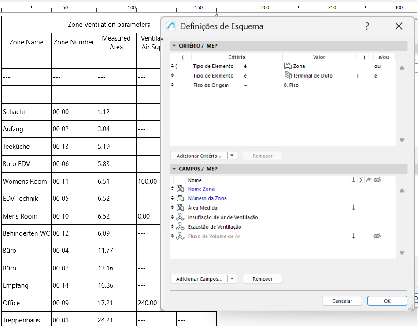Screen dimensions: 418x326
Task: Click the reorder handle of Nome Zona field
Action: click(x=172, y=189)
